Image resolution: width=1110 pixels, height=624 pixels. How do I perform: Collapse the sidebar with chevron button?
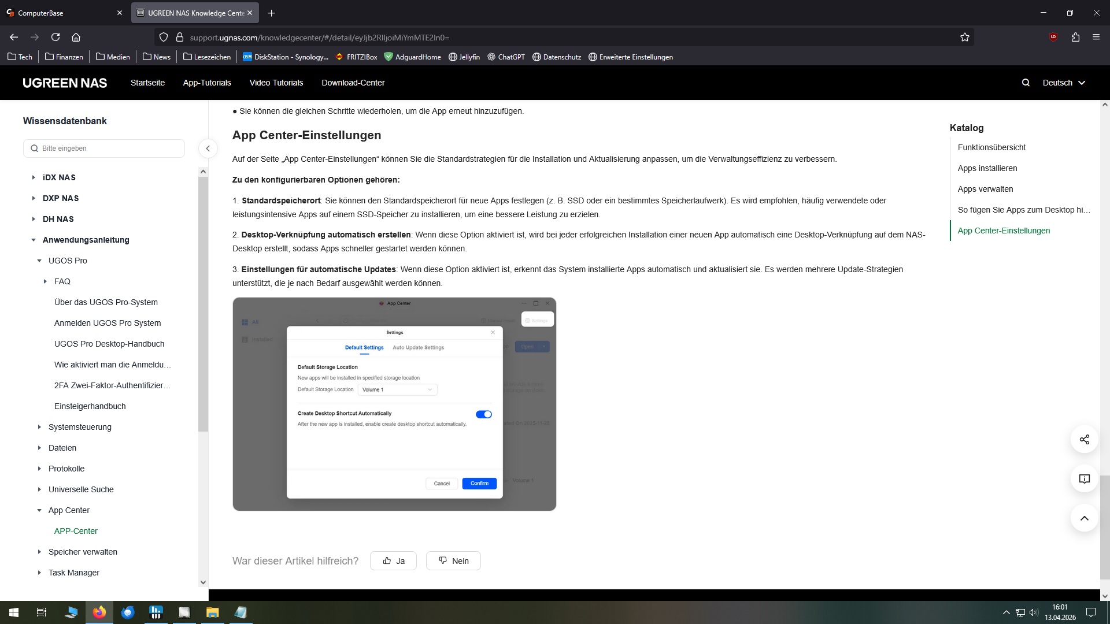coord(208,148)
